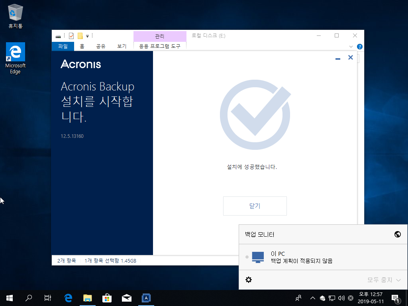Image resolution: width=408 pixels, height=306 pixels.
Task: Launch Edge from the taskbar
Action: coord(68,298)
